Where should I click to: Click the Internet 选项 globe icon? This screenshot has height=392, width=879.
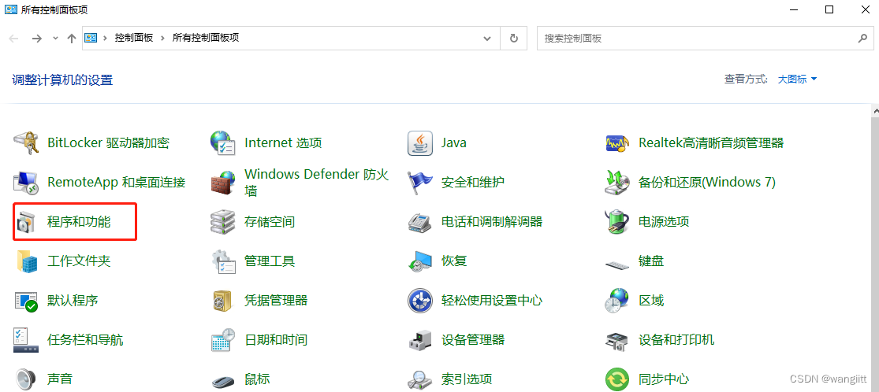click(x=222, y=142)
